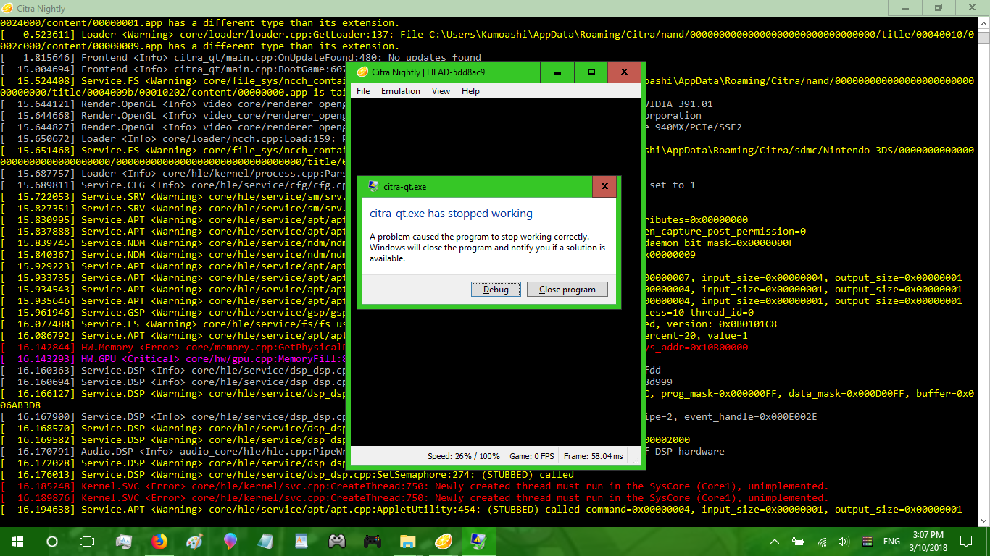Open Paint 3D from the taskbar
The width and height of the screenshot is (990, 556).
230,542
